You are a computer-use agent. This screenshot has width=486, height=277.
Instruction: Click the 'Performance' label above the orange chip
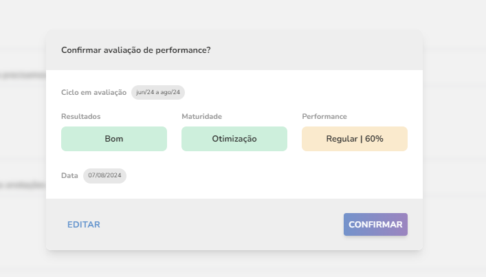324,117
